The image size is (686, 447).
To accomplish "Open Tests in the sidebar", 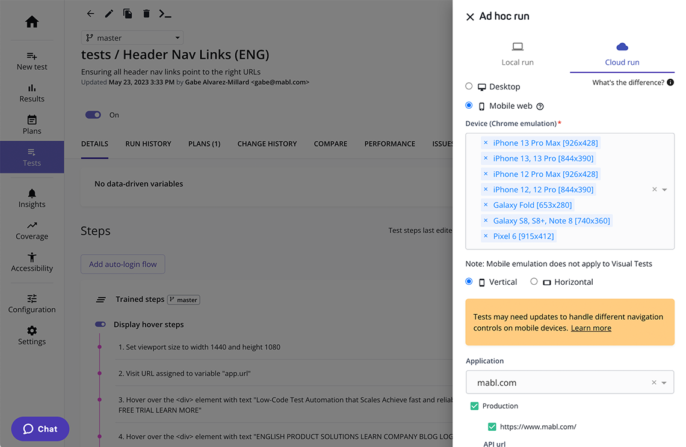I will tap(32, 157).
